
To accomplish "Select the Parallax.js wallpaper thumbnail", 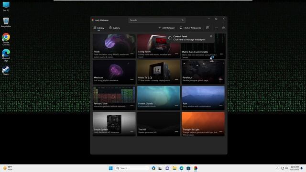I will coord(203,72).
